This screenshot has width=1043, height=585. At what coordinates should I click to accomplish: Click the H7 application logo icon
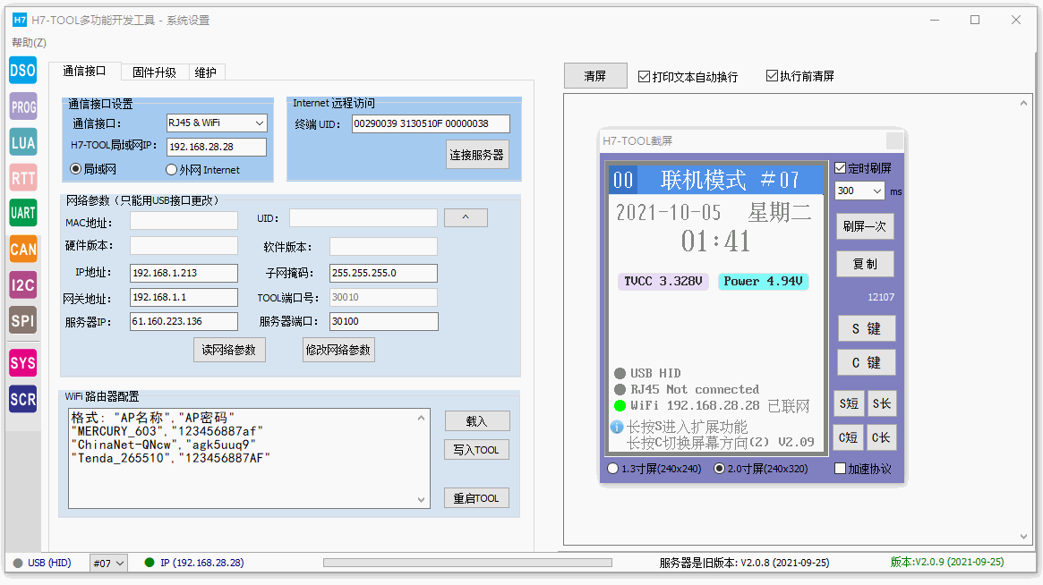tap(20, 20)
